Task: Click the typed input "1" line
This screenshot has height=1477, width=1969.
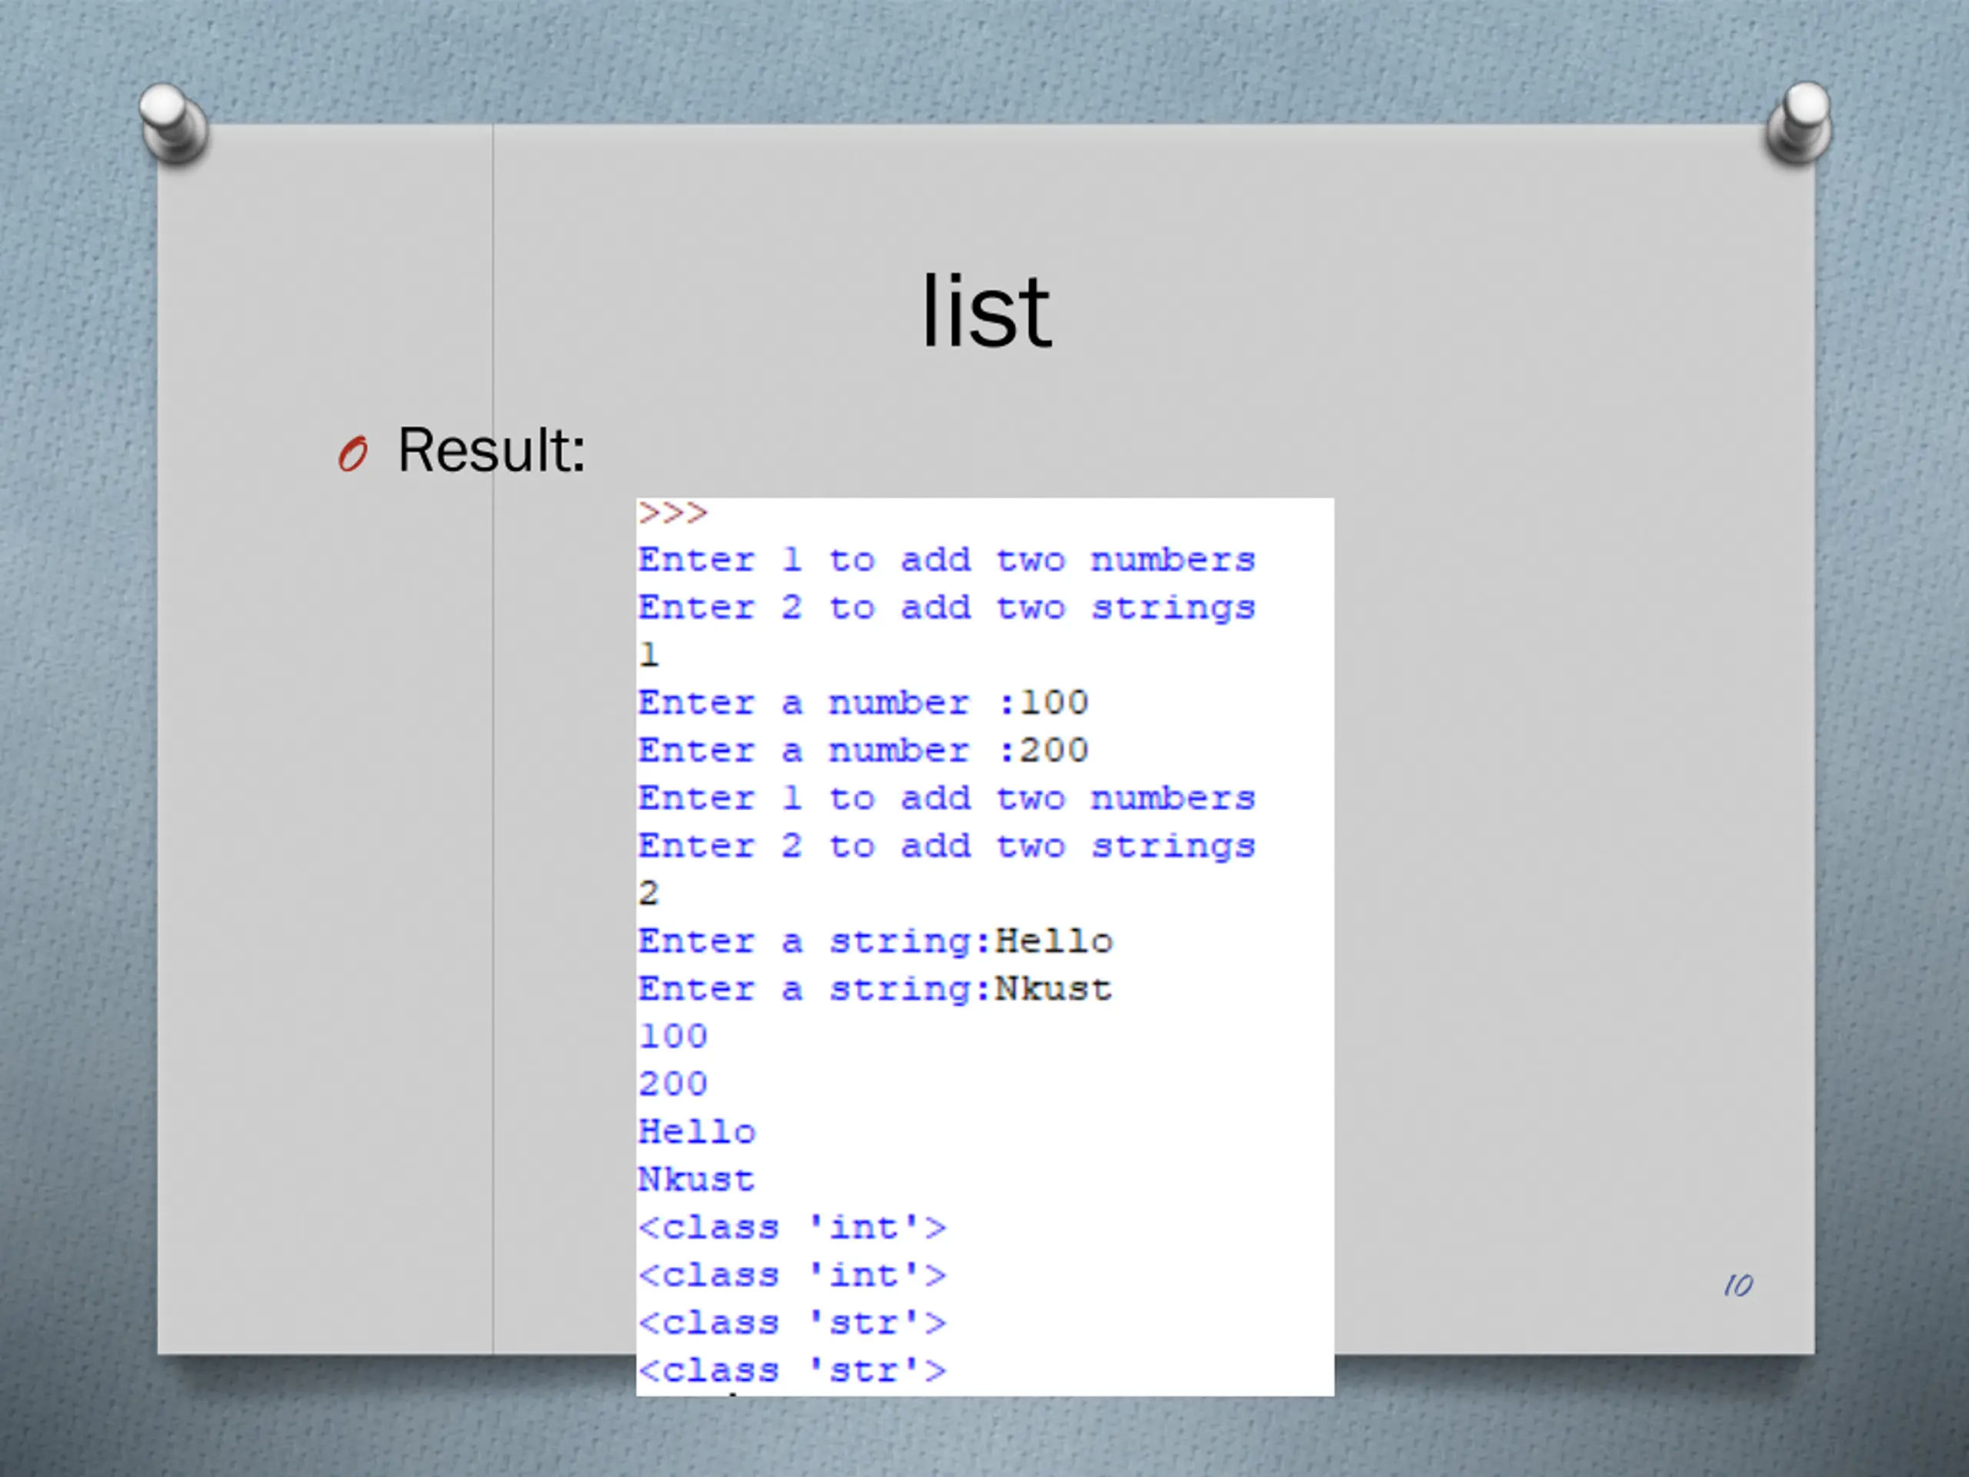Action: pyautogui.click(x=649, y=655)
